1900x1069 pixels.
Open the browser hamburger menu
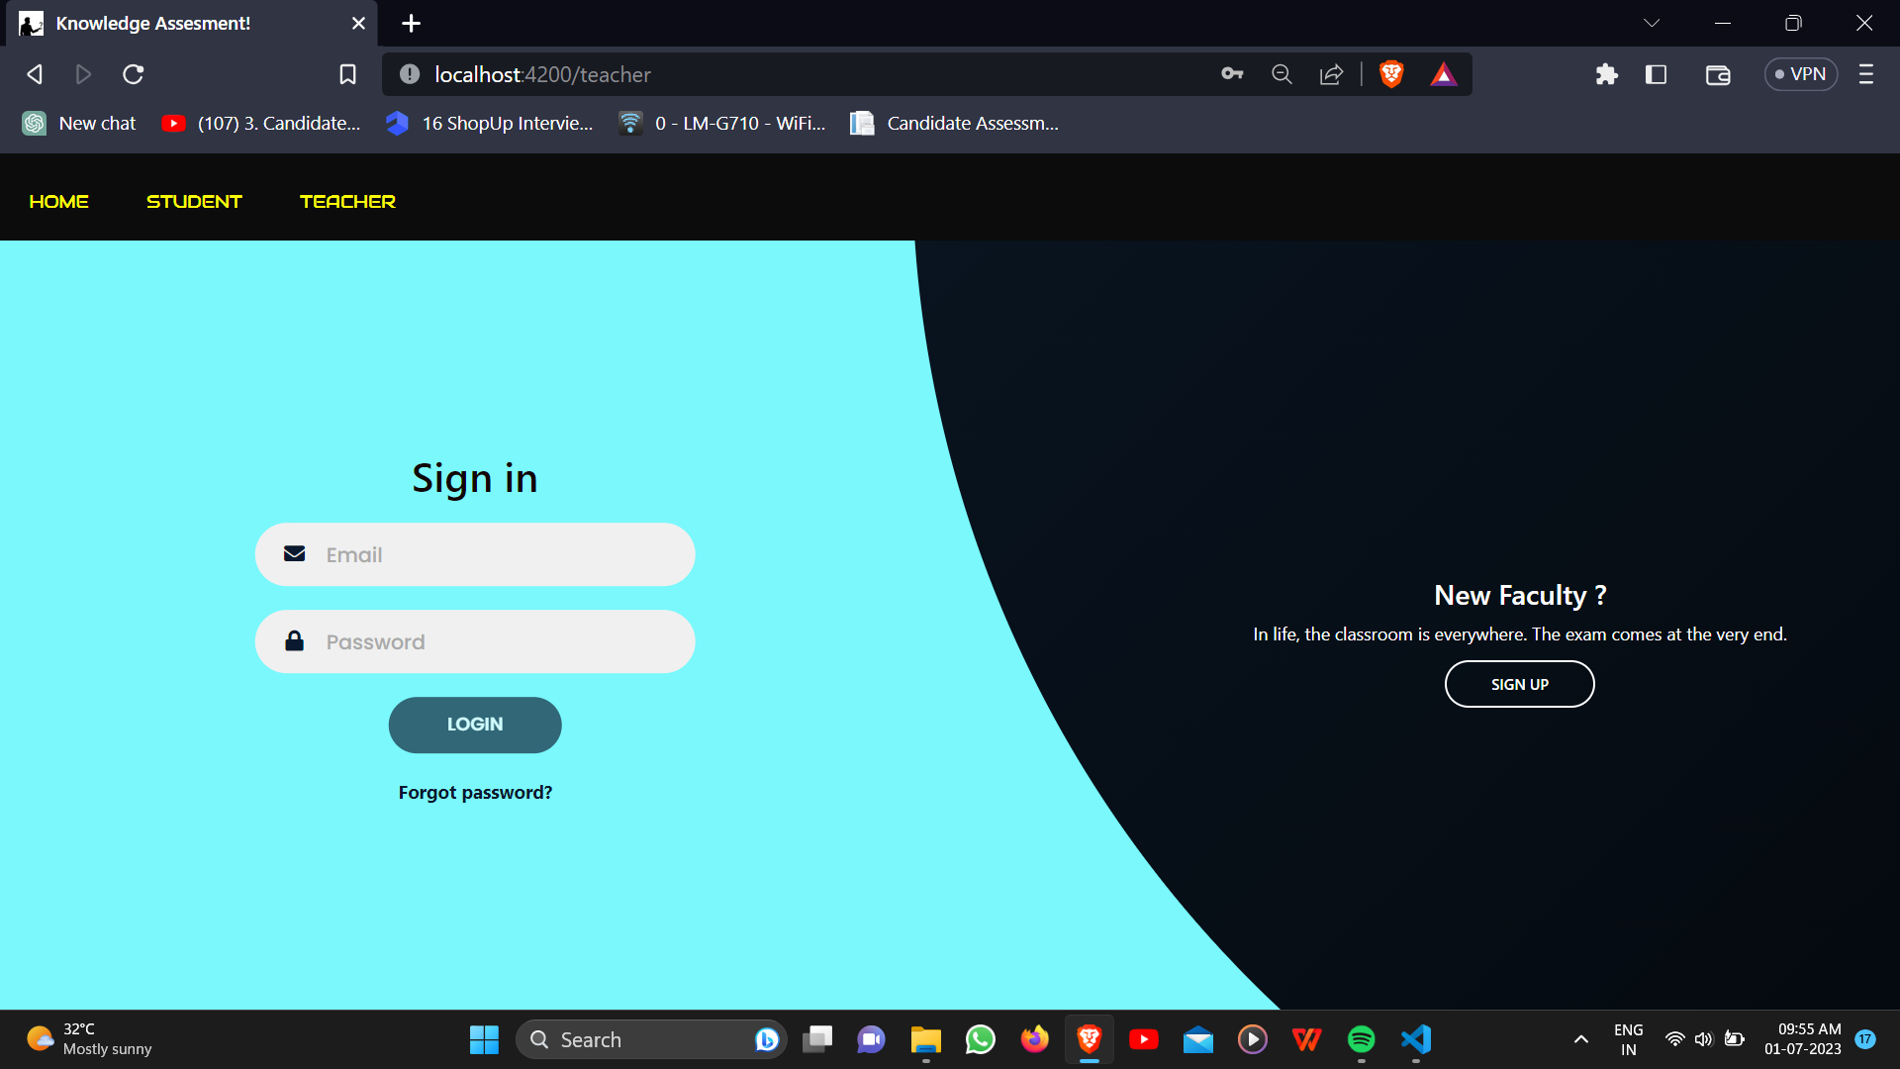(x=1867, y=73)
